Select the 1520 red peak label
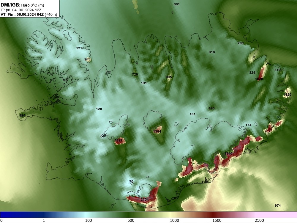This screenshot has height=223, width=297. point(259,79)
